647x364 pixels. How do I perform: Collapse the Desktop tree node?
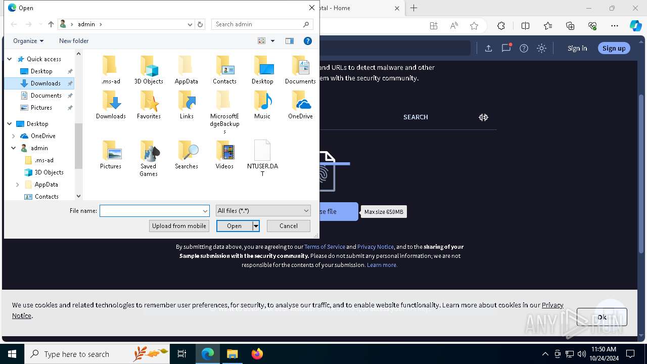click(x=10, y=124)
